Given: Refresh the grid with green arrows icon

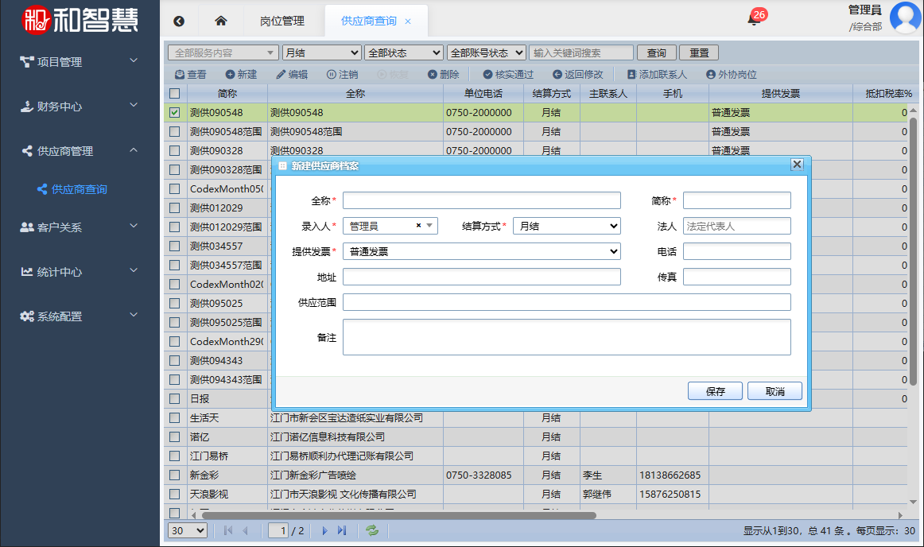Looking at the screenshot, I should coord(372,530).
